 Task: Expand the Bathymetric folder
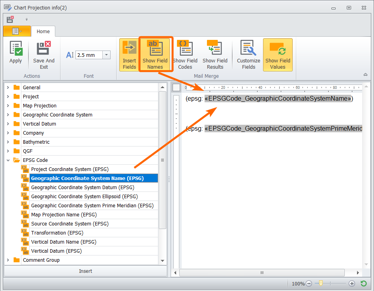pyautogui.click(x=8, y=142)
